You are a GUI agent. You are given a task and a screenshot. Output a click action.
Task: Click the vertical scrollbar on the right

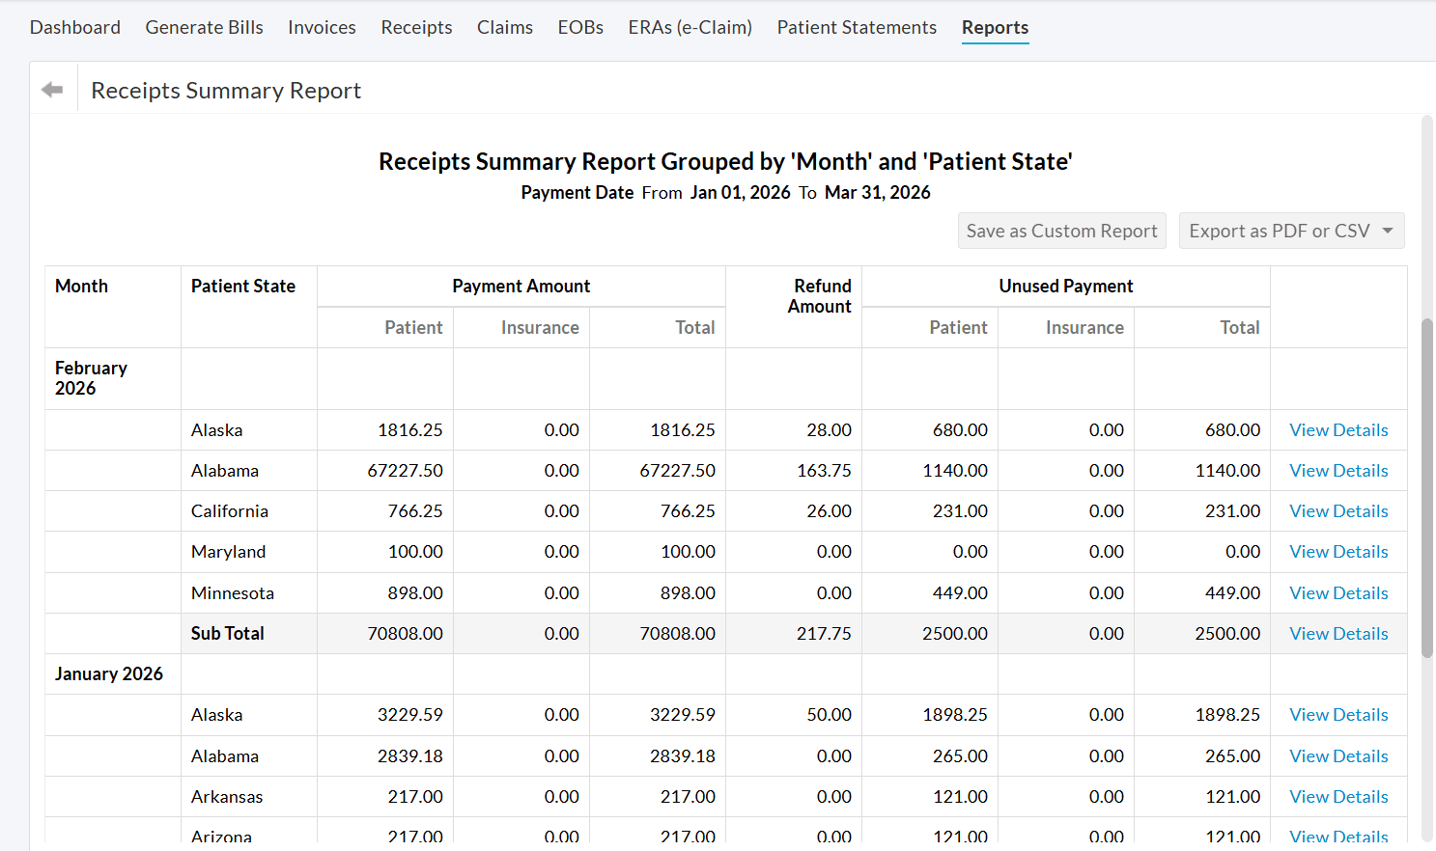(x=1427, y=482)
